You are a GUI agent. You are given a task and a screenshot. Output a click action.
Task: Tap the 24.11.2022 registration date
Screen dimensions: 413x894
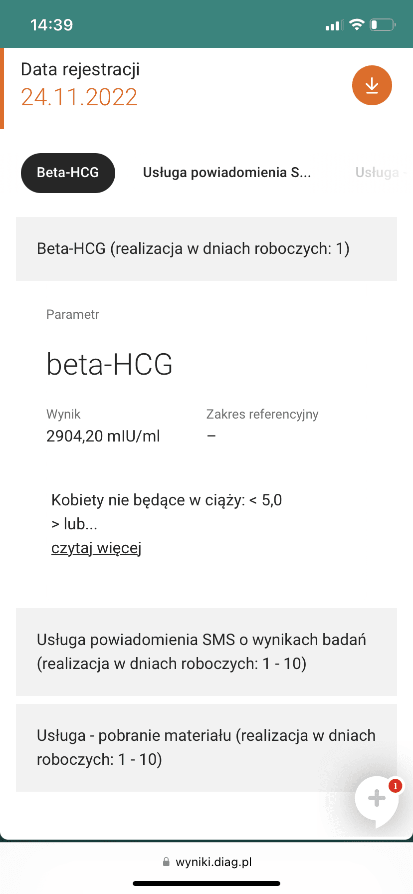[79, 97]
